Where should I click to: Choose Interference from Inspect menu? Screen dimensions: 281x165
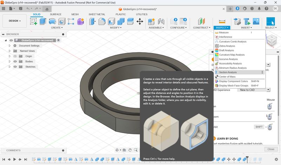240,37
